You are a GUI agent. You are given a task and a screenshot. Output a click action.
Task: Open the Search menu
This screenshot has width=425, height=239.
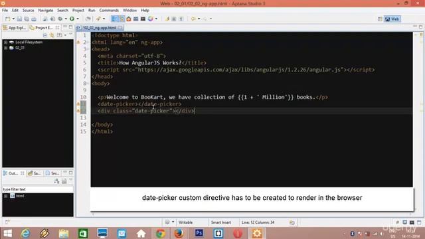pos(62,11)
